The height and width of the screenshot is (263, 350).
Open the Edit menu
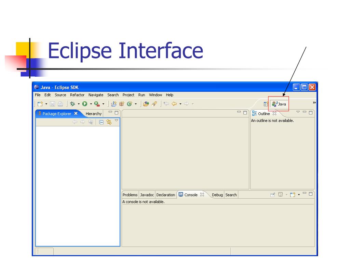click(x=48, y=95)
